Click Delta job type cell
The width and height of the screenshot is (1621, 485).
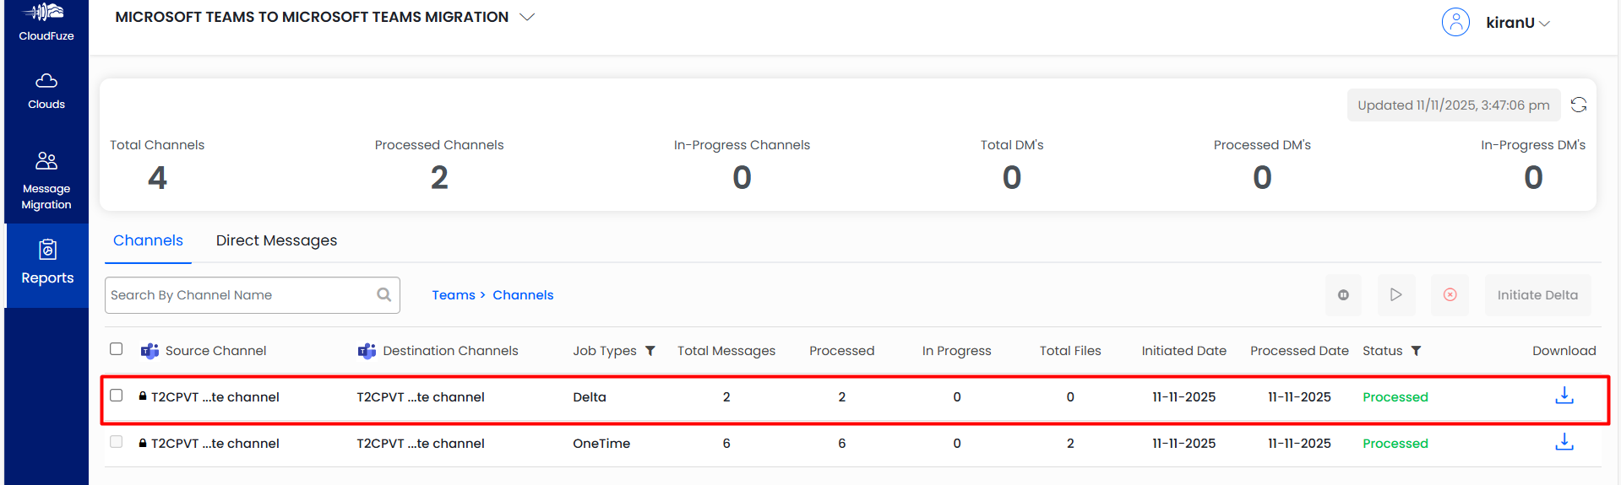click(x=590, y=397)
